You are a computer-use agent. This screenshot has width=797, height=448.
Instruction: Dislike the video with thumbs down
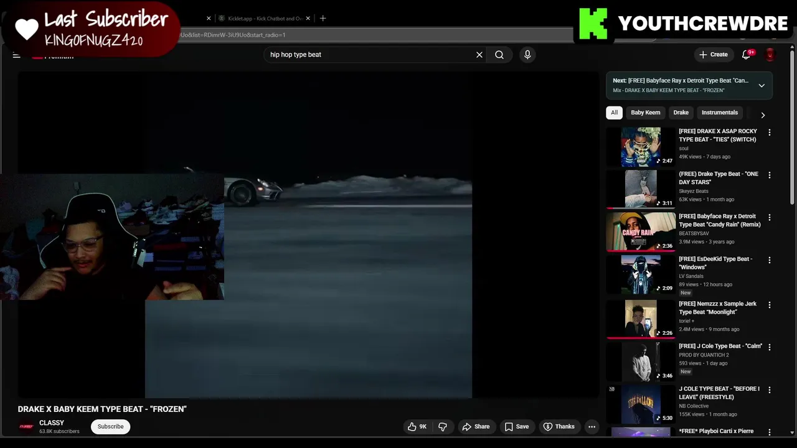pos(443,426)
